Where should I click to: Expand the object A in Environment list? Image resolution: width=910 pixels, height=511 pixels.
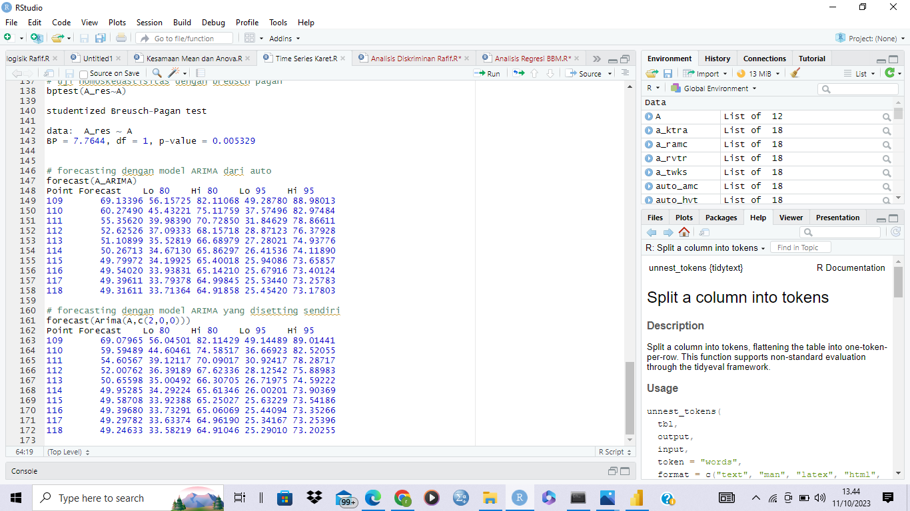(649, 116)
